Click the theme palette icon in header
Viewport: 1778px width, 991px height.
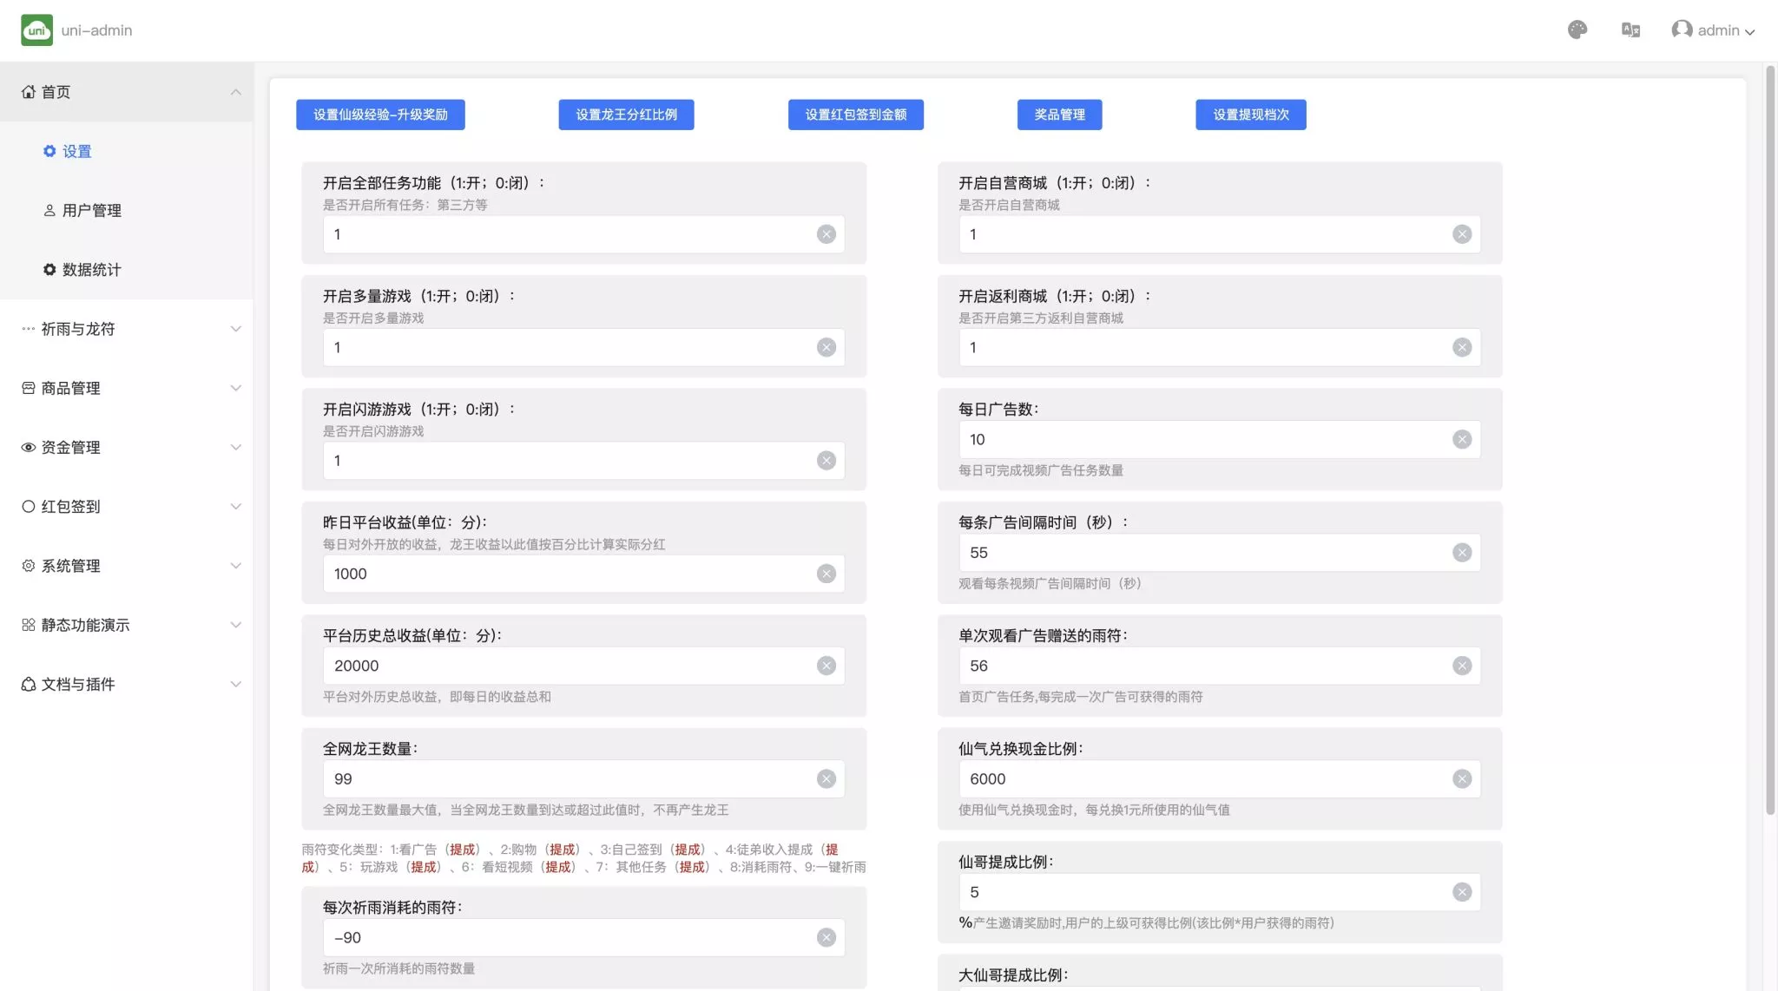point(1578,29)
